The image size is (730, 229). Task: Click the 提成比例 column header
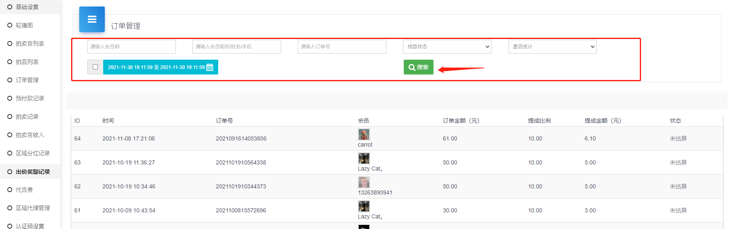pyautogui.click(x=539, y=121)
